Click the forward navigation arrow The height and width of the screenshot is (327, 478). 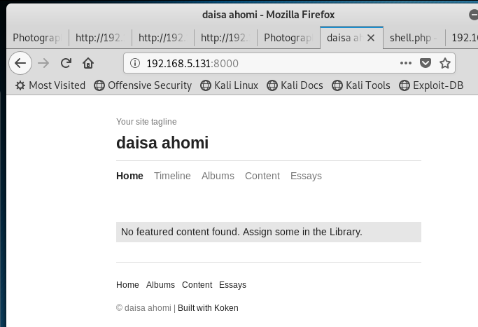[x=43, y=64]
